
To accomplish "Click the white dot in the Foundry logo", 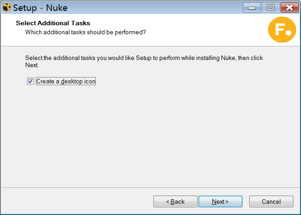I will pyautogui.click(x=287, y=33).
